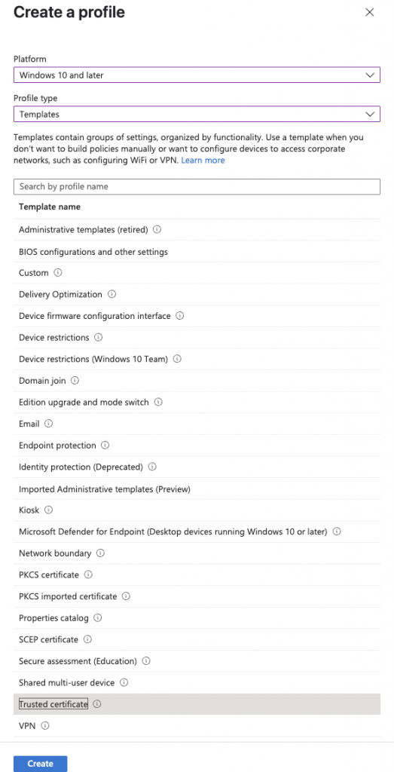Select the Device restrictions template
394x772 pixels.
pos(197,338)
